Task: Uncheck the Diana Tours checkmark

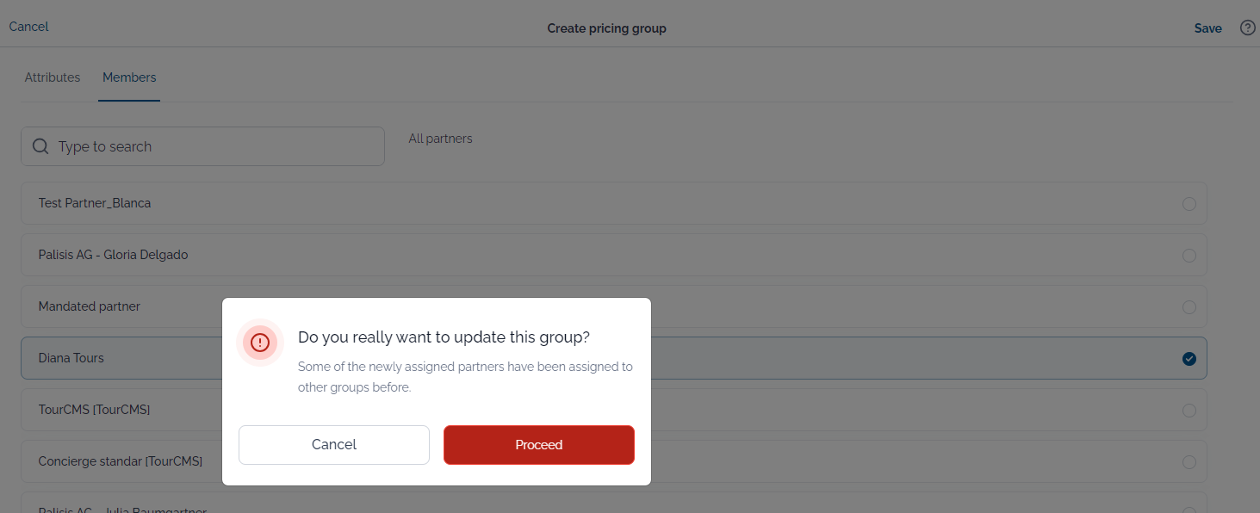Action: [x=1189, y=358]
